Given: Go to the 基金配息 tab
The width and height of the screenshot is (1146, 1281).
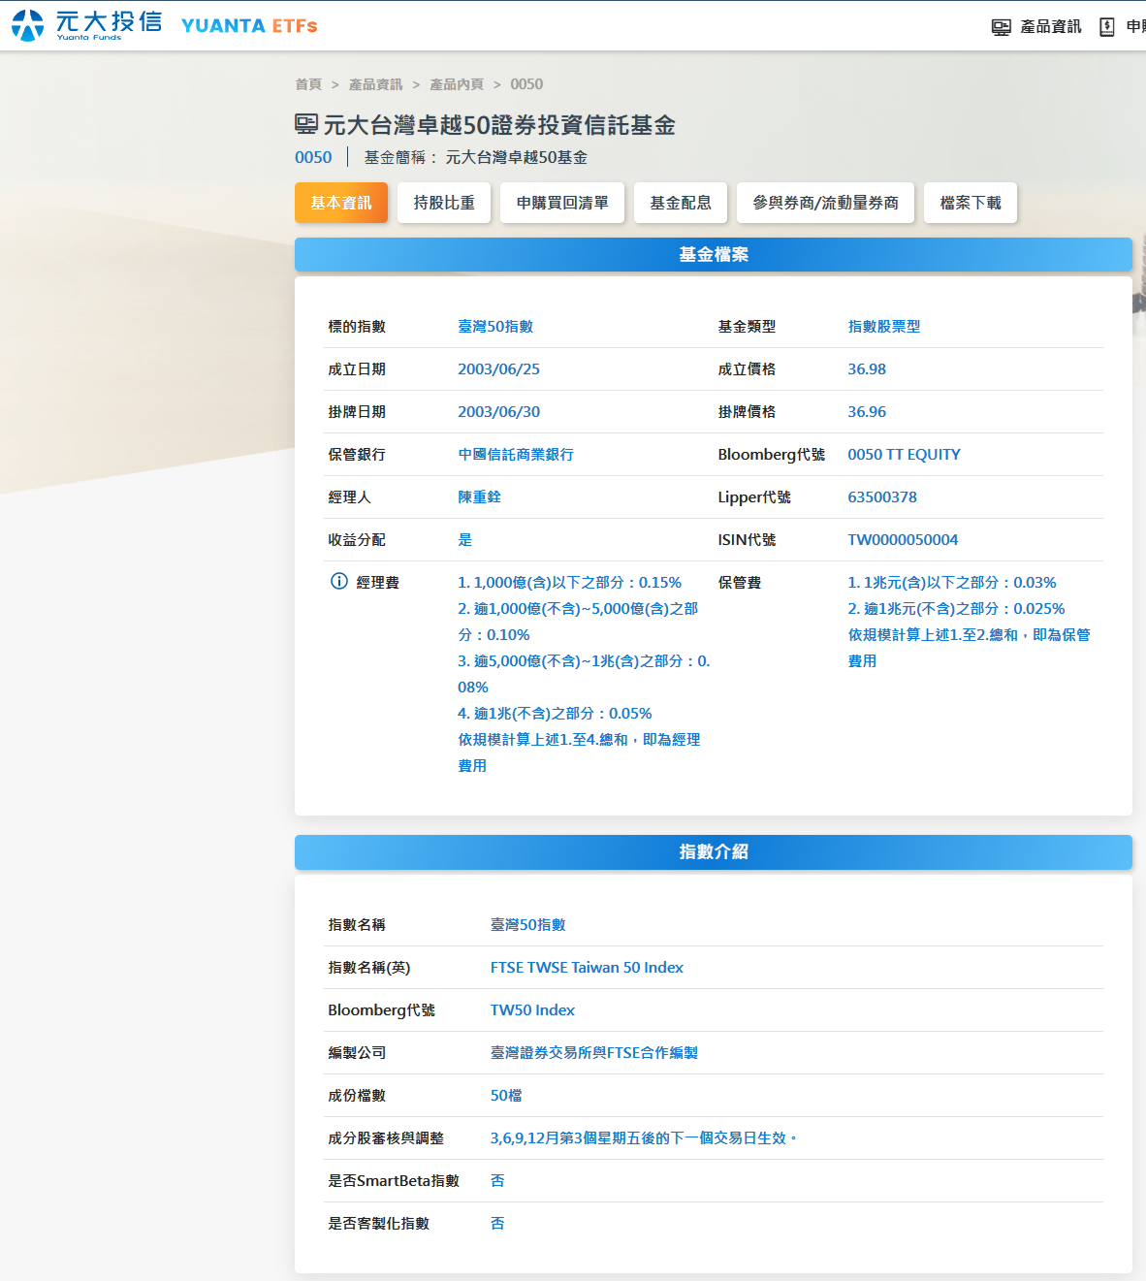Looking at the screenshot, I should [681, 203].
